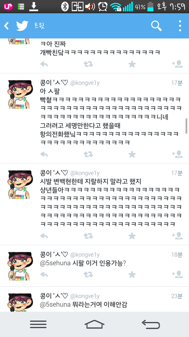This screenshot has height=337, width=189.
Task: Tap avatar on the '시발 변백현한테' tweet
Action: click(x=20, y=185)
